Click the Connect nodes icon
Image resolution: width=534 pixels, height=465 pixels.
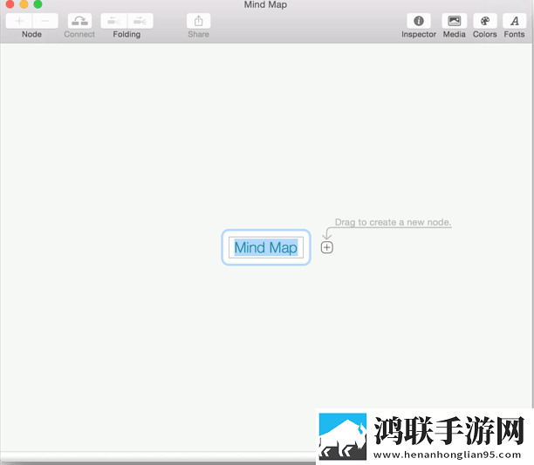pyautogui.click(x=79, y=21)
